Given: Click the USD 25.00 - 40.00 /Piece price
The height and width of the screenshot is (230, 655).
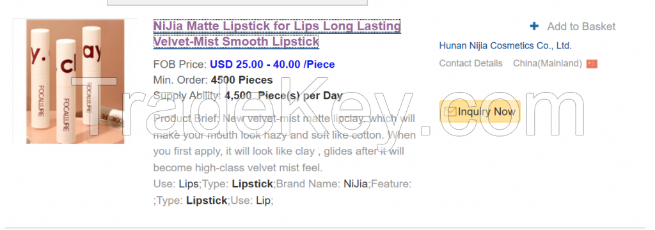Looking at the screenshot, I should pyautogui.click(x=272, y=65).
